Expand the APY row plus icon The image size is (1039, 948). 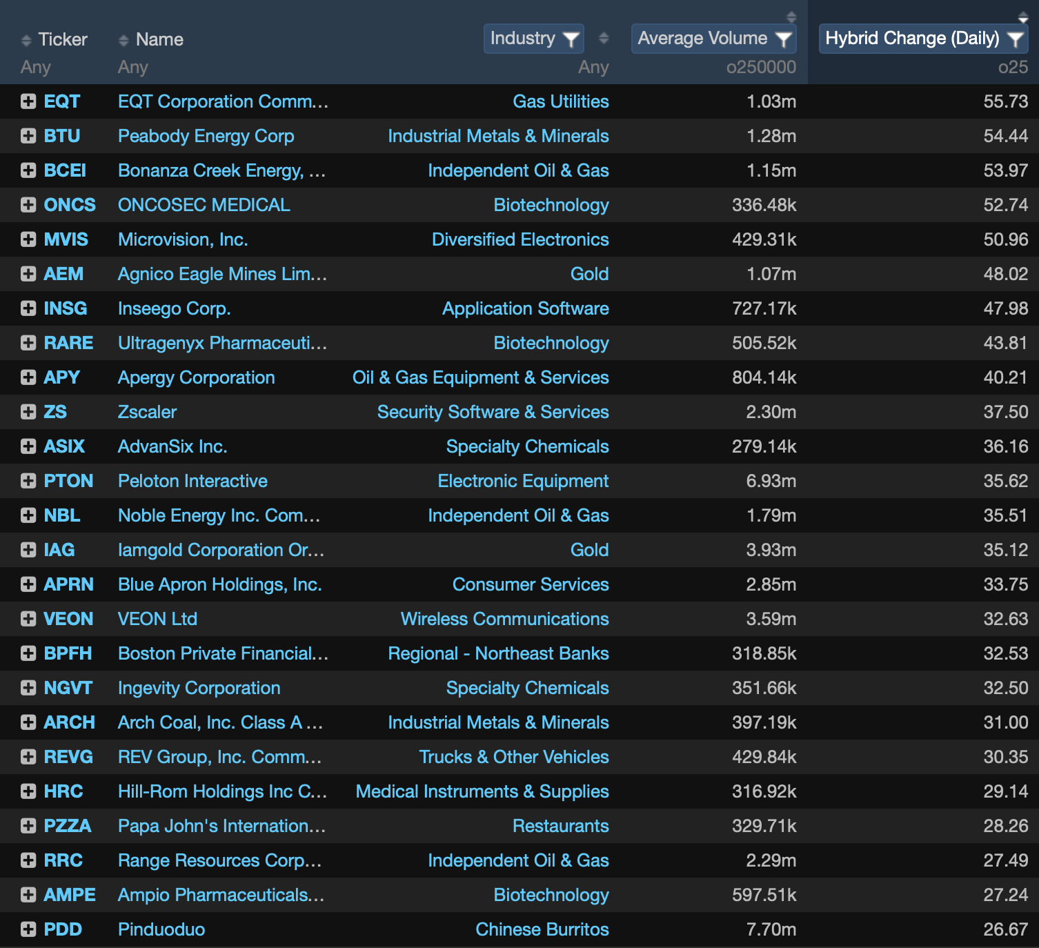tap(28, 377)
